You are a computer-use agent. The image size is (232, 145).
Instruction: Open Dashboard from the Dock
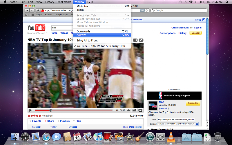[x=25, y=137]
